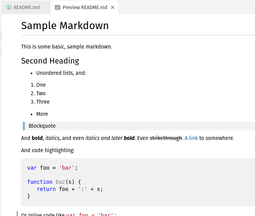
Task: Select the Preview README.md tab
Action: coord(85,7)
